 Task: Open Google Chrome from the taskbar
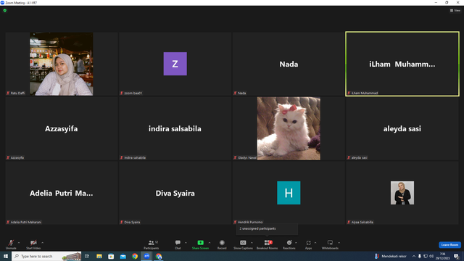[x=135, y=256]
